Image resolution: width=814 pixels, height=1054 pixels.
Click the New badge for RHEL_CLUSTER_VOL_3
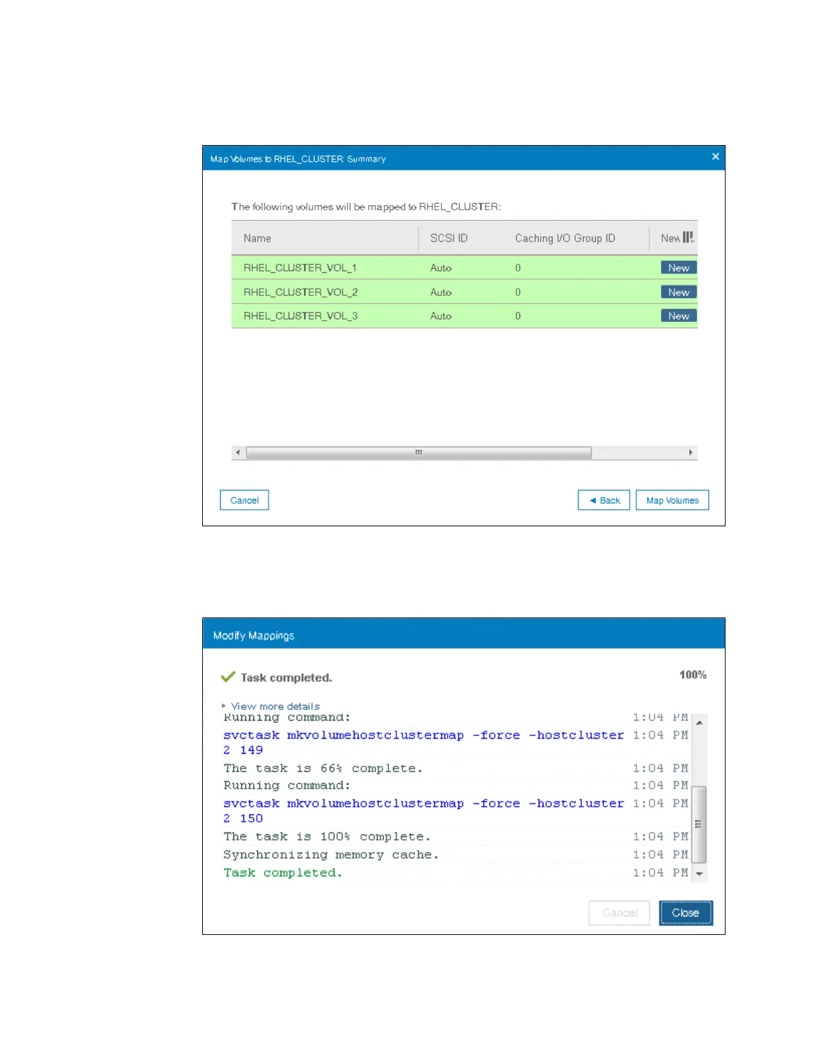(x=678, y=316)
